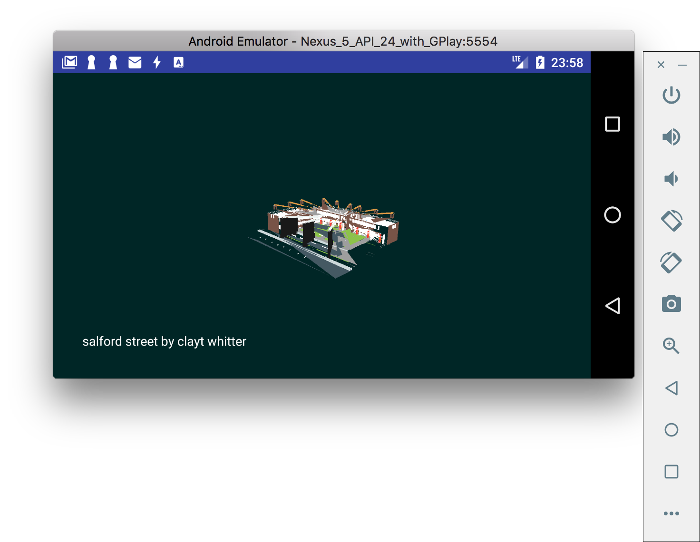Open the extended controls via three-dot menu
This screenshot has width=700, height=542.
[671, 513]
